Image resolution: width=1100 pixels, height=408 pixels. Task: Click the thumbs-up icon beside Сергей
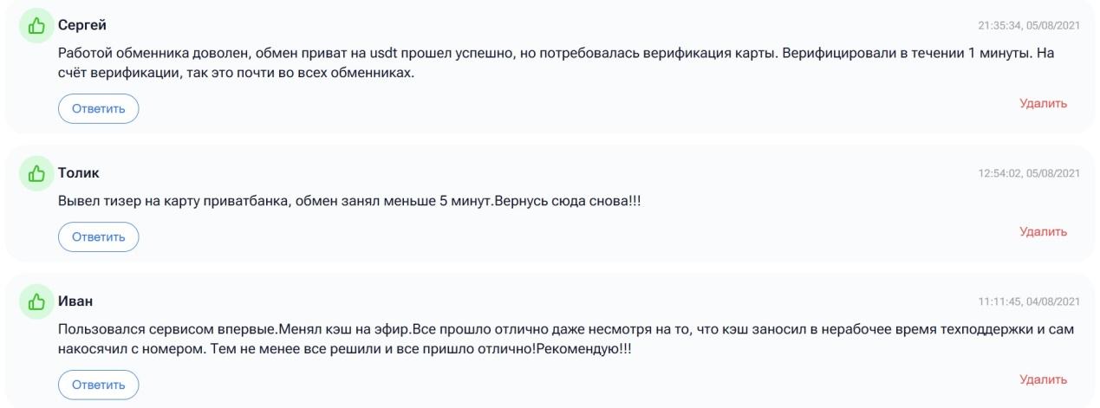[x=36, y=26]
